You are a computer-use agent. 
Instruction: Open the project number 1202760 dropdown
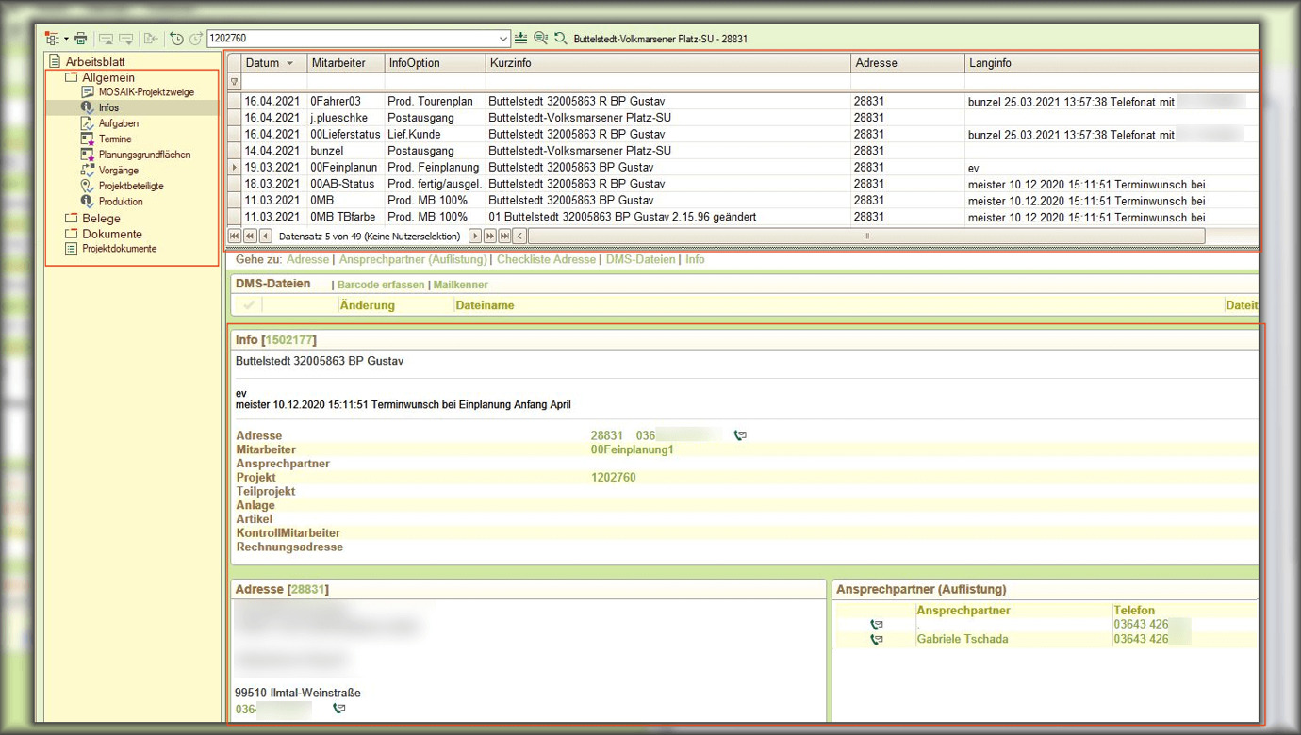pos(503,39)
